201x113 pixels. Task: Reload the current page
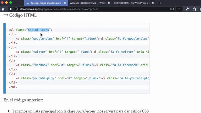179,9
